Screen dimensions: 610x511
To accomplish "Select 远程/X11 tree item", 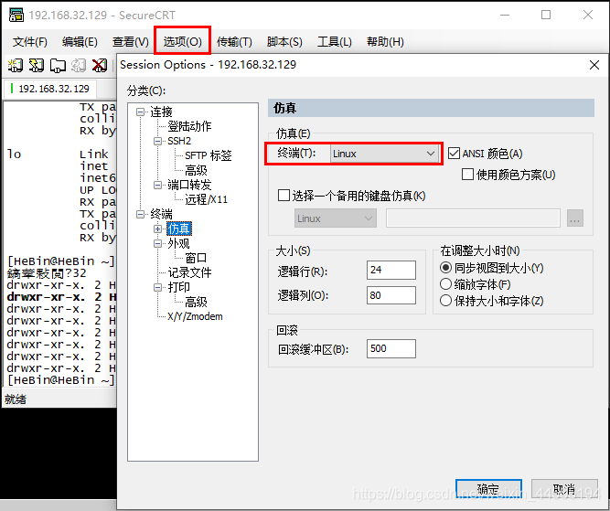I will (x=206, y=199).
